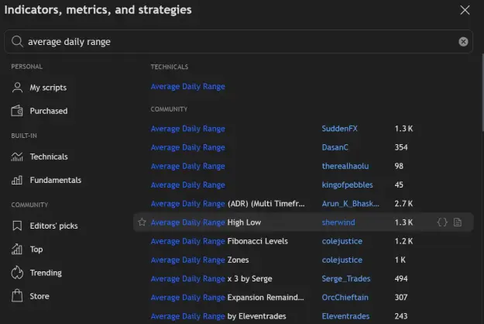The width and height of the screenshot is (484, 324).
Task: Click the Fundamentals bar chart icon
Action: (x=17, y=180)
